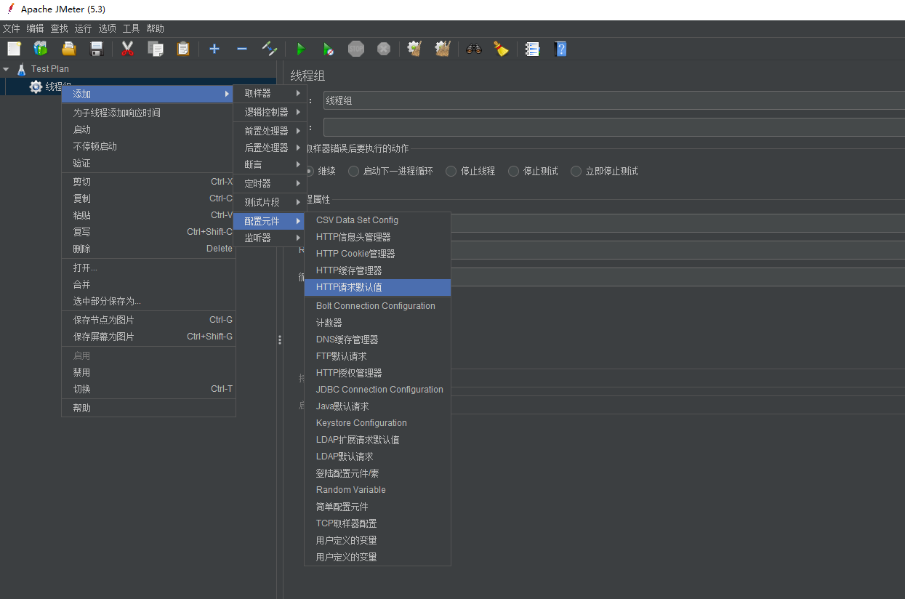The image size is (905, 599).
Task: Choose Random Variable menu entry
Action: click(377, 490)
